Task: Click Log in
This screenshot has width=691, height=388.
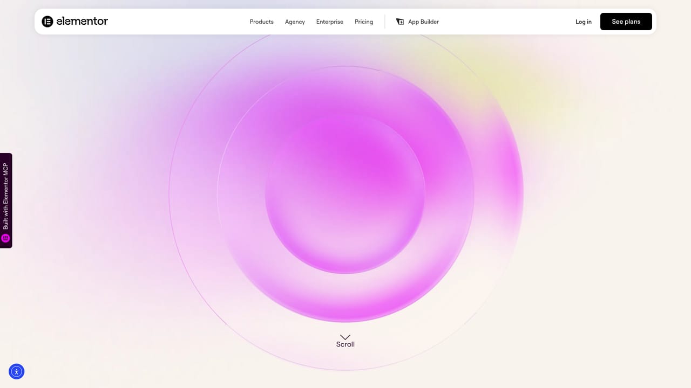Action: point(584,22)
